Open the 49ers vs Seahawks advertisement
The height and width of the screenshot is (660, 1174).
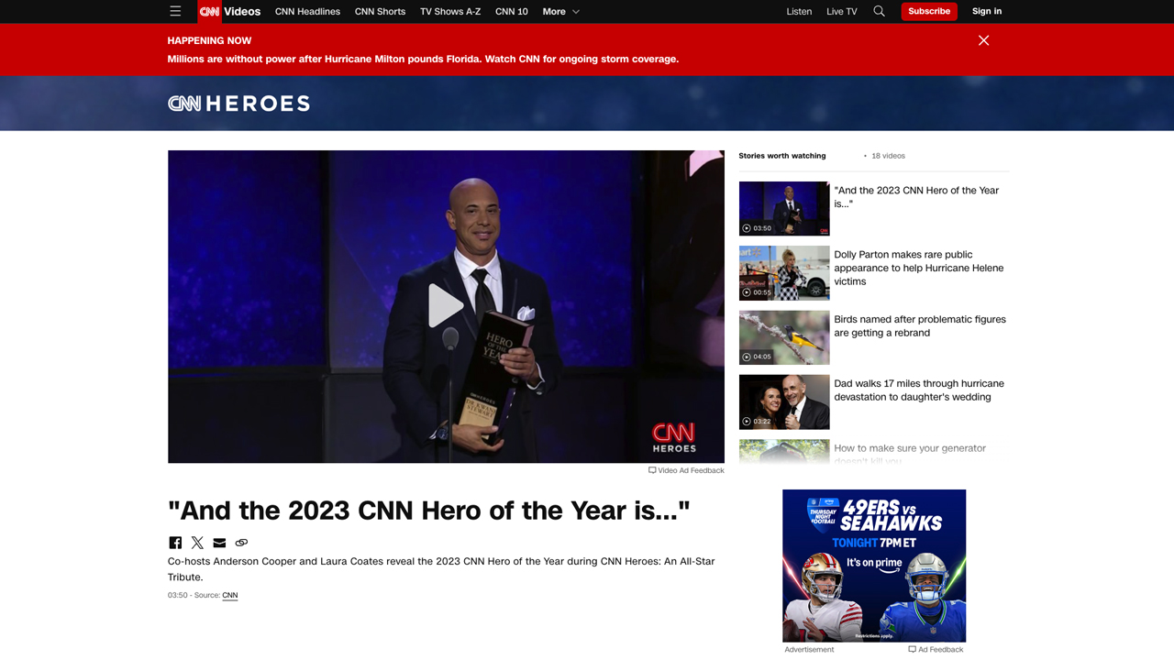point(874,566)
